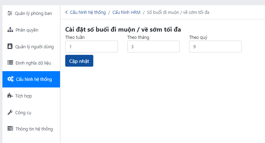Click the Thông tin hệ thống server icon

pos(10,128)
